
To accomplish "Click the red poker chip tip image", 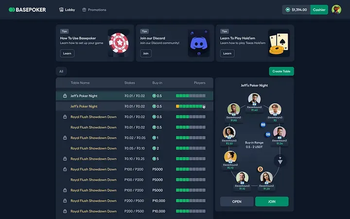I will pos(119,43).
